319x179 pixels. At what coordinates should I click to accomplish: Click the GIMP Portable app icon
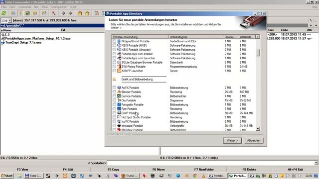tap(119, 113)
